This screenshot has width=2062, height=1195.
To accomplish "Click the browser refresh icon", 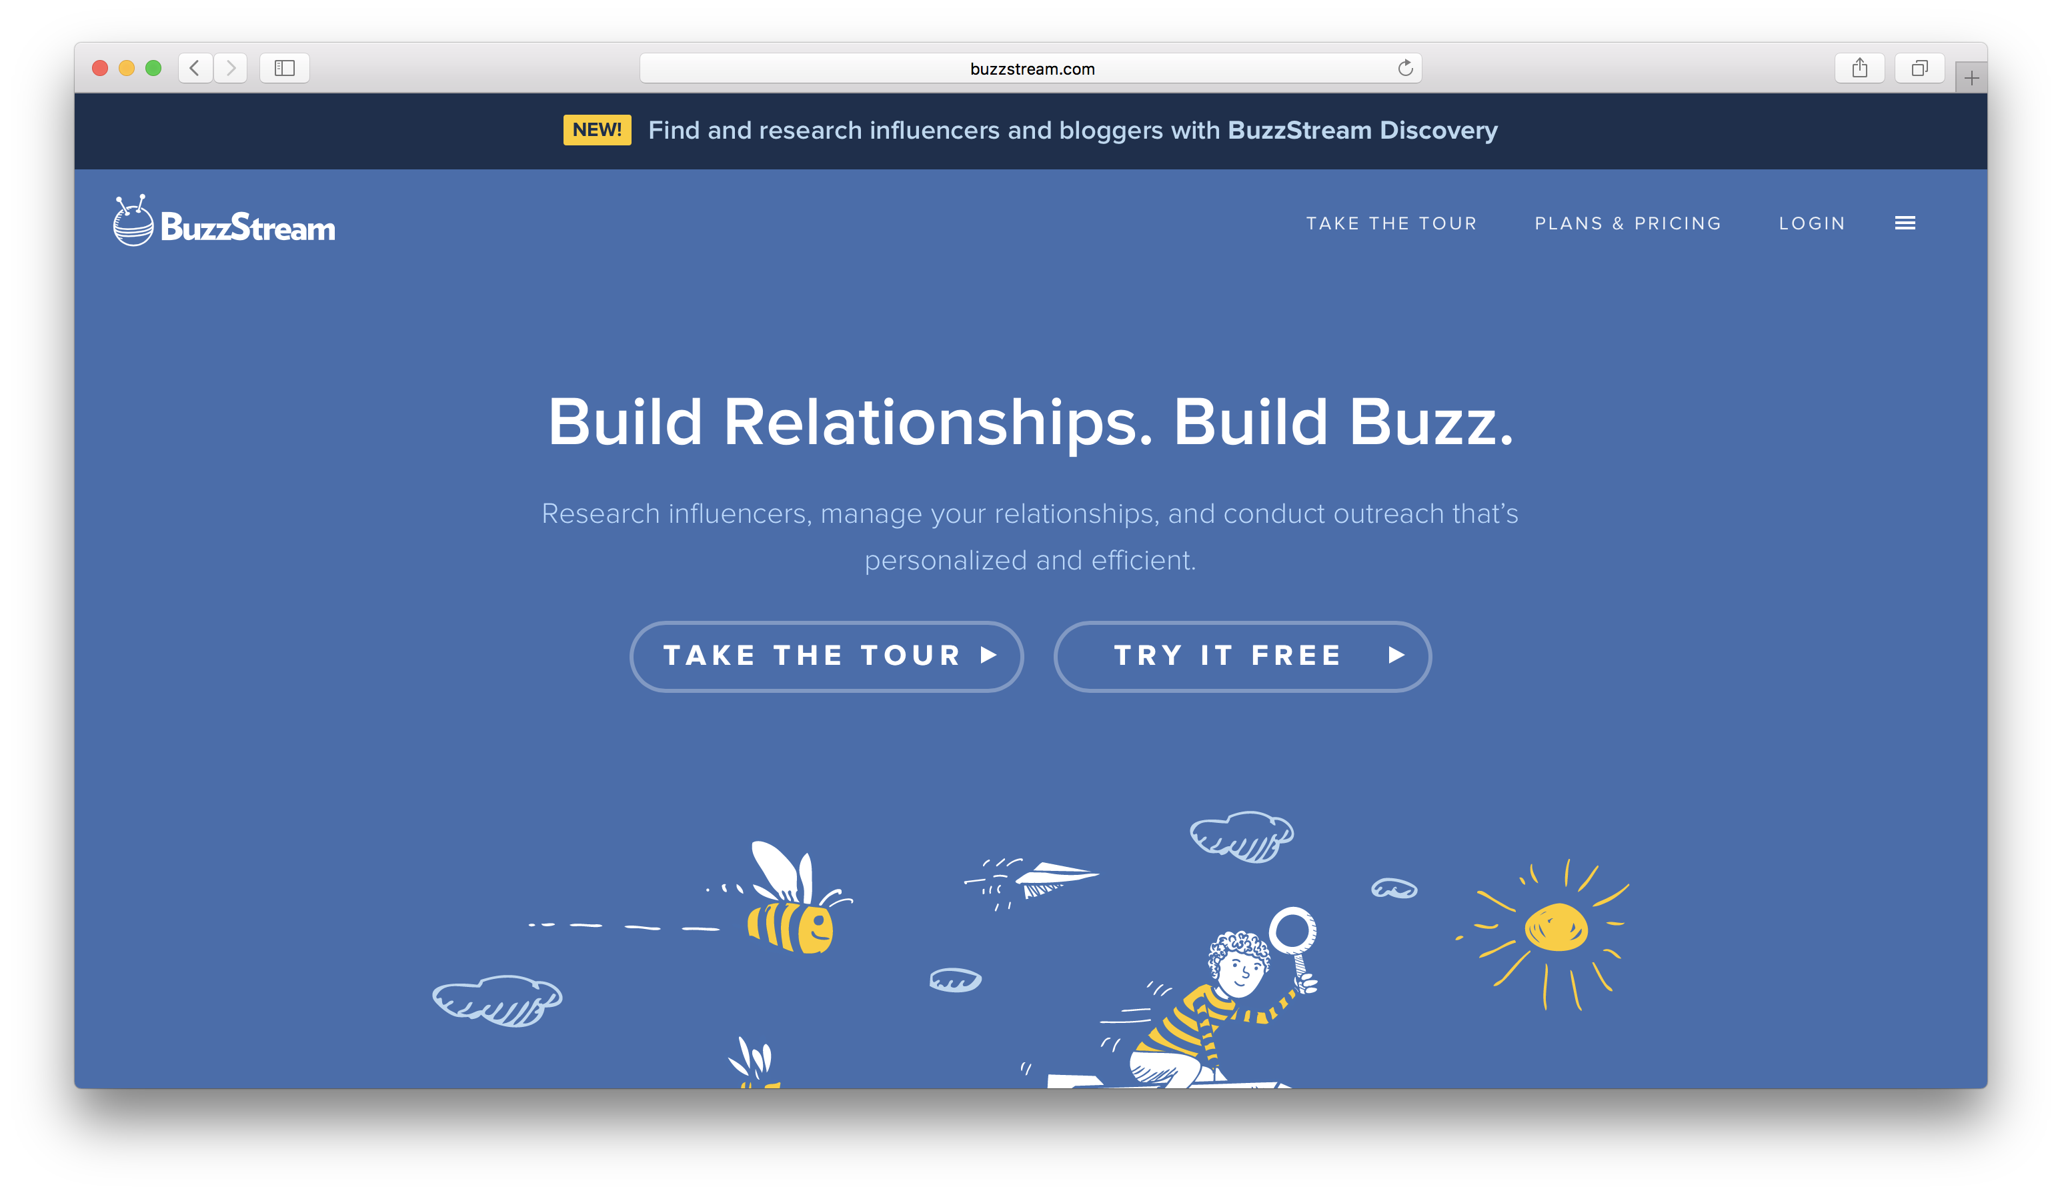I will tap(1405, 67).
